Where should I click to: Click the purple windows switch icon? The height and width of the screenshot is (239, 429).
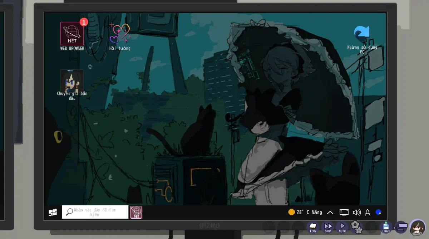click(401, 227)
